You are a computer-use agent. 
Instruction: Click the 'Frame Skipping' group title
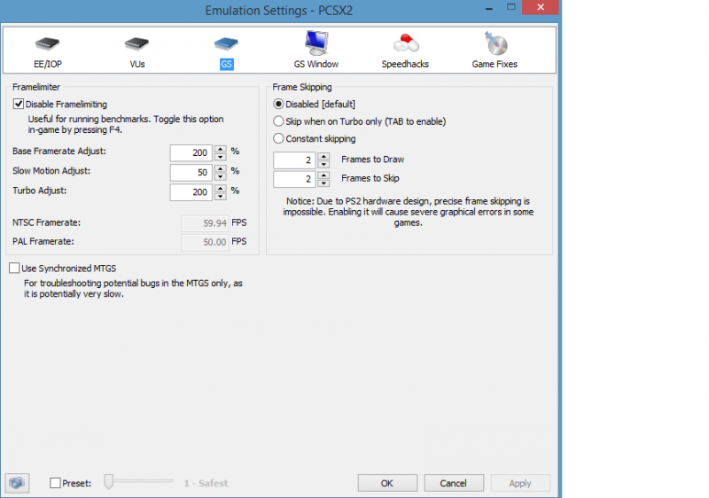point(302,87)
